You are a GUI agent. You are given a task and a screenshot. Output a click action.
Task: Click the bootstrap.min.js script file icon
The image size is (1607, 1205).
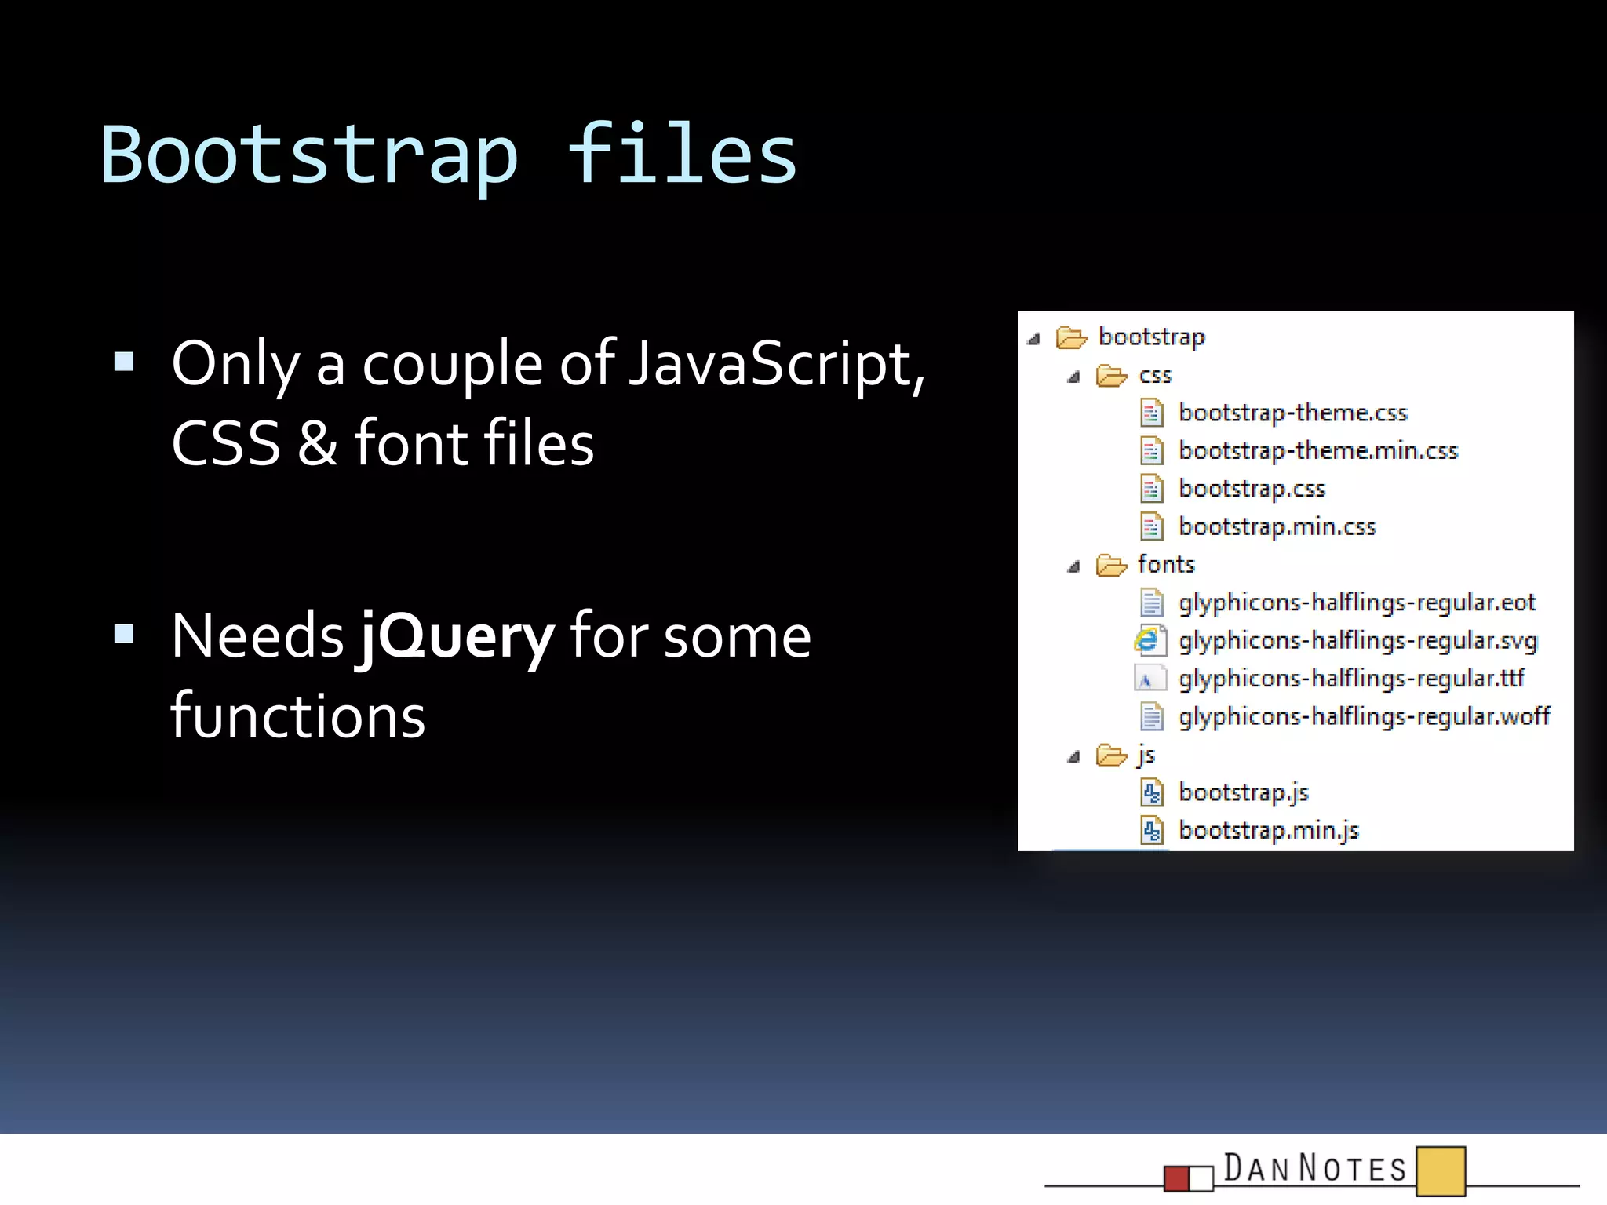(1151, 831)
